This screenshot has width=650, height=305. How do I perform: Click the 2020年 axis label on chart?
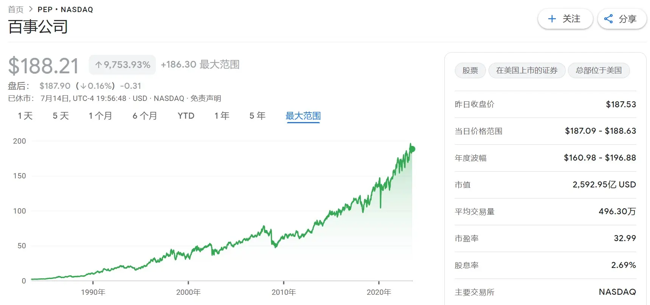coord(379,292)
